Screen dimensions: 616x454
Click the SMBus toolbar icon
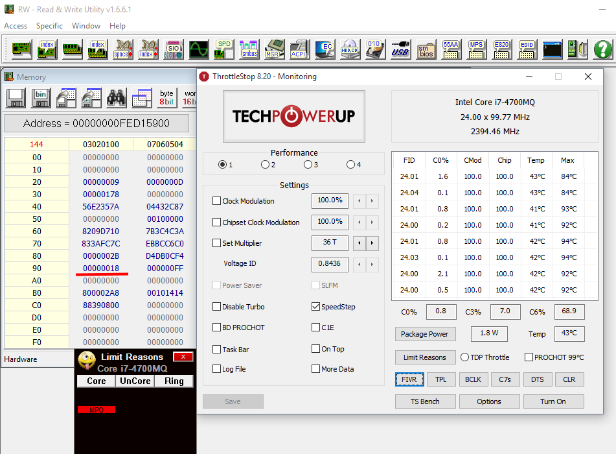pos(249,49)
